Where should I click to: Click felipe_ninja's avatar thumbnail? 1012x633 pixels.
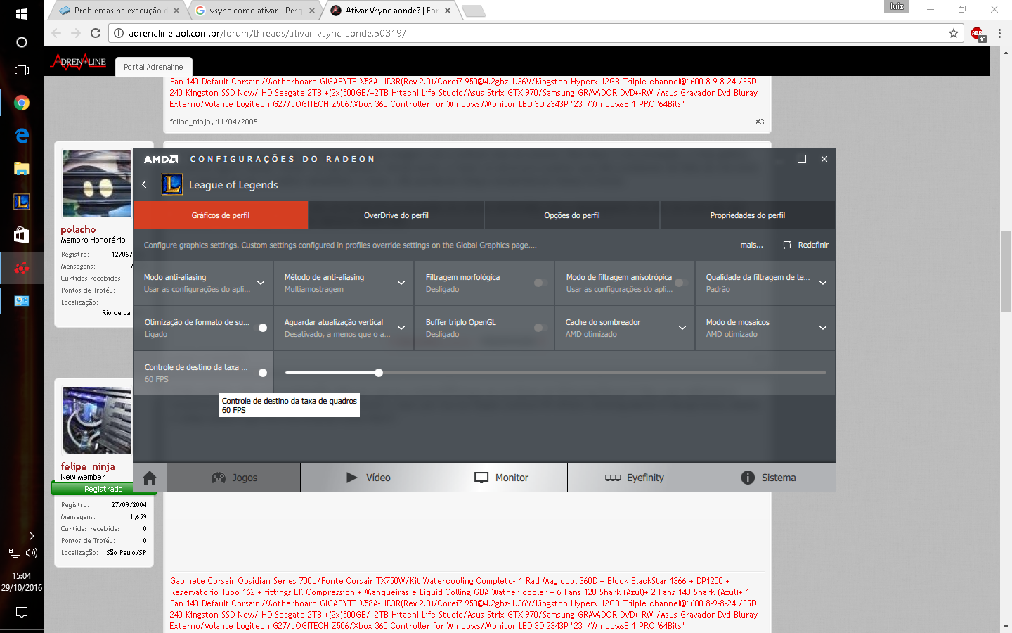pyautogui.click(x=96, y=420)
